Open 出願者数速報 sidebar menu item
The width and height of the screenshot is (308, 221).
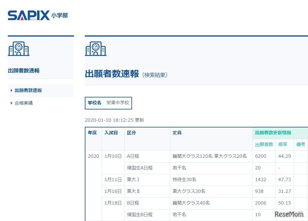click(28, 90)
